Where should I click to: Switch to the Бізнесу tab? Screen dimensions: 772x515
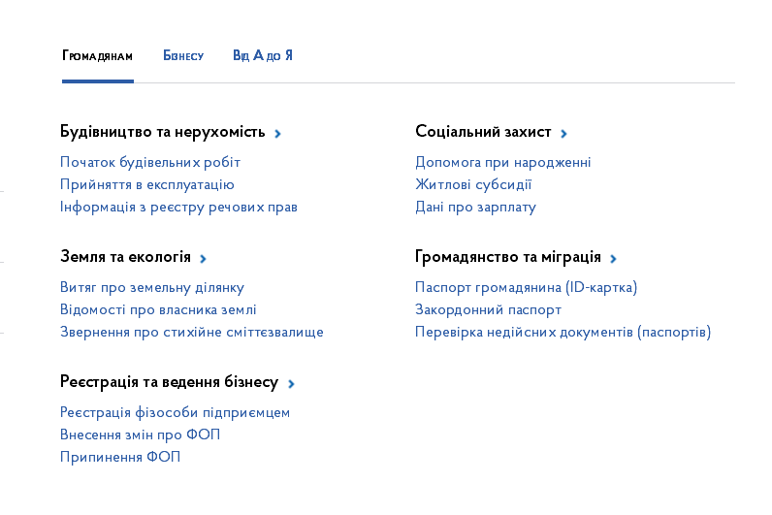tap(183, 55)
